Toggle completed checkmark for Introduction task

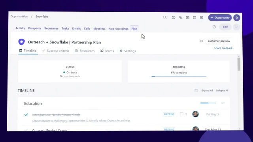tap(26, 115)
